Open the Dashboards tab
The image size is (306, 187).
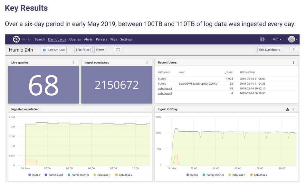[57, 39]
